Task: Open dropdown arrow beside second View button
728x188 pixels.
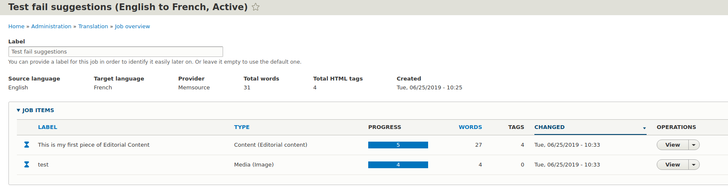Action: [694, 165]
